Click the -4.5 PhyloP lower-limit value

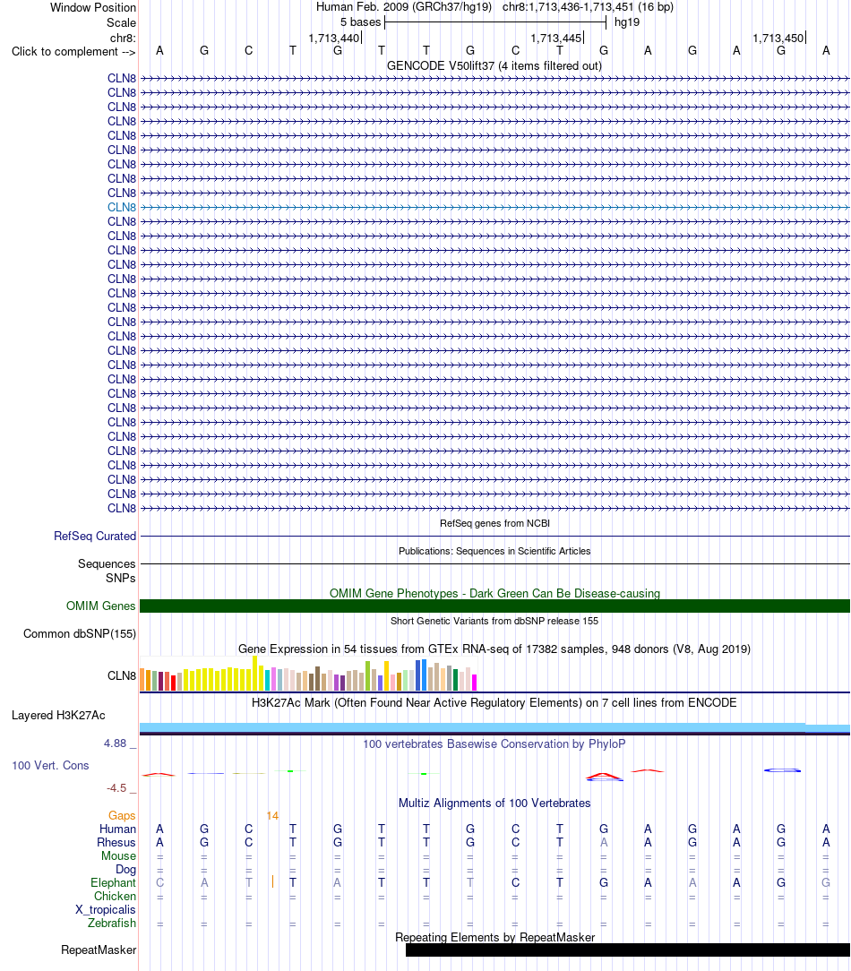tap(116, 788)
